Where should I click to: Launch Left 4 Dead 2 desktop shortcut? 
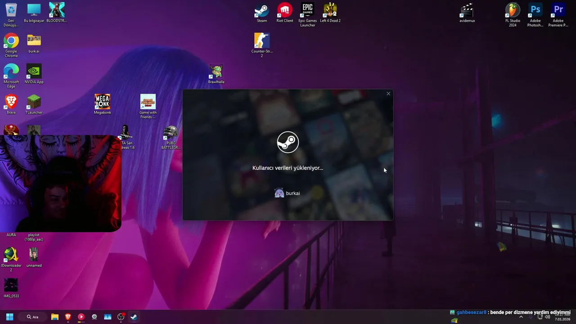pos(330,13)
